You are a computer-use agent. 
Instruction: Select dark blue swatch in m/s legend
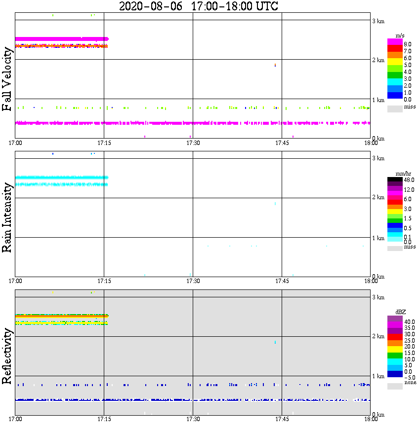(x=395, y=96)
